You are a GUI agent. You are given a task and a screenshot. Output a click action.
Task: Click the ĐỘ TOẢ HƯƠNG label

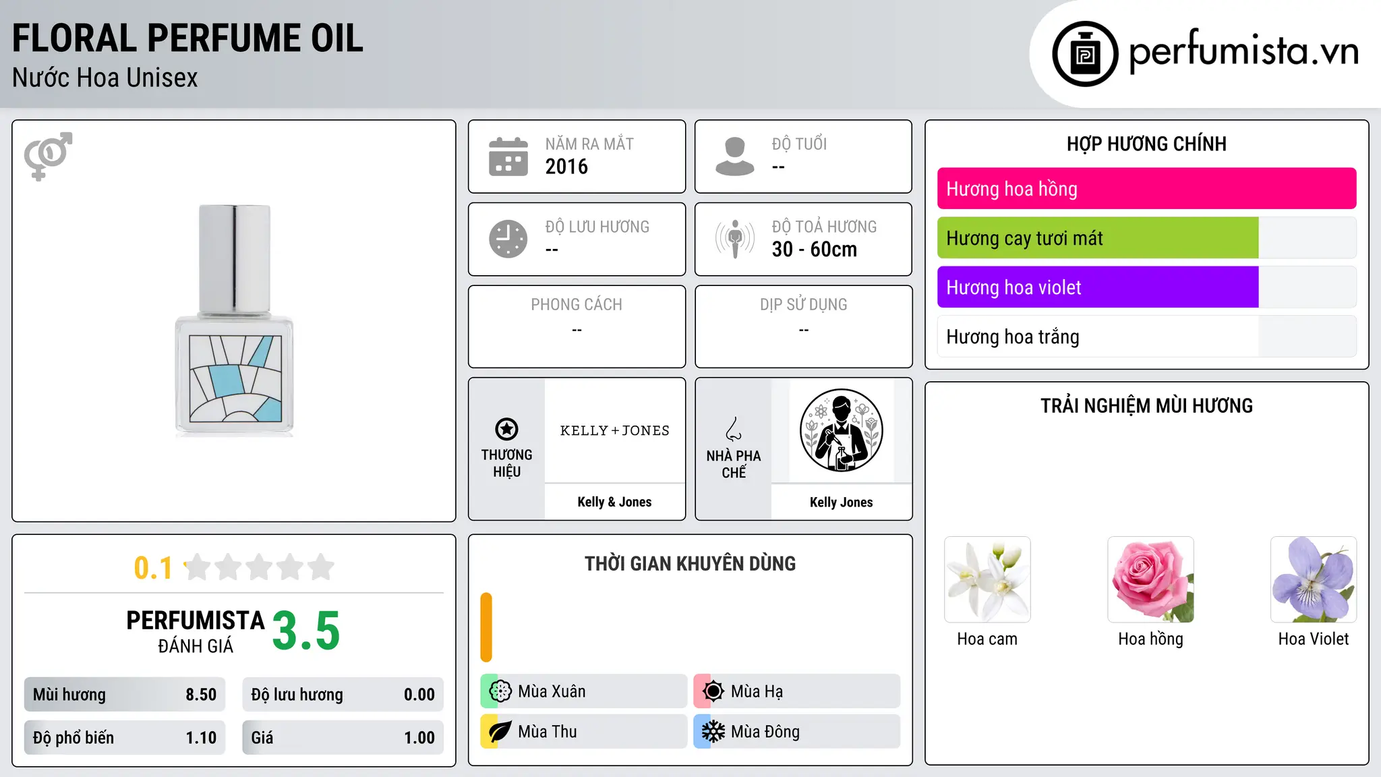tap(824, 227)
